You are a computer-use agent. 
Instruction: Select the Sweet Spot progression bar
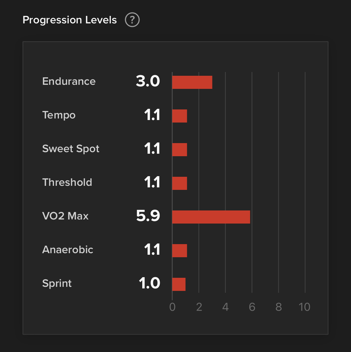(179, 150)
